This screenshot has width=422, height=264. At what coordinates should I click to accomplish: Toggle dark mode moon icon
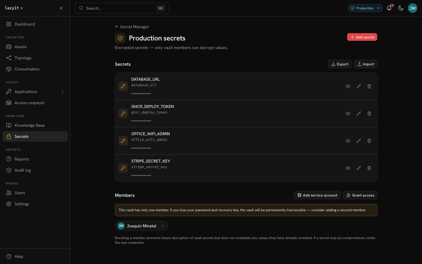[x=401, y=8]
